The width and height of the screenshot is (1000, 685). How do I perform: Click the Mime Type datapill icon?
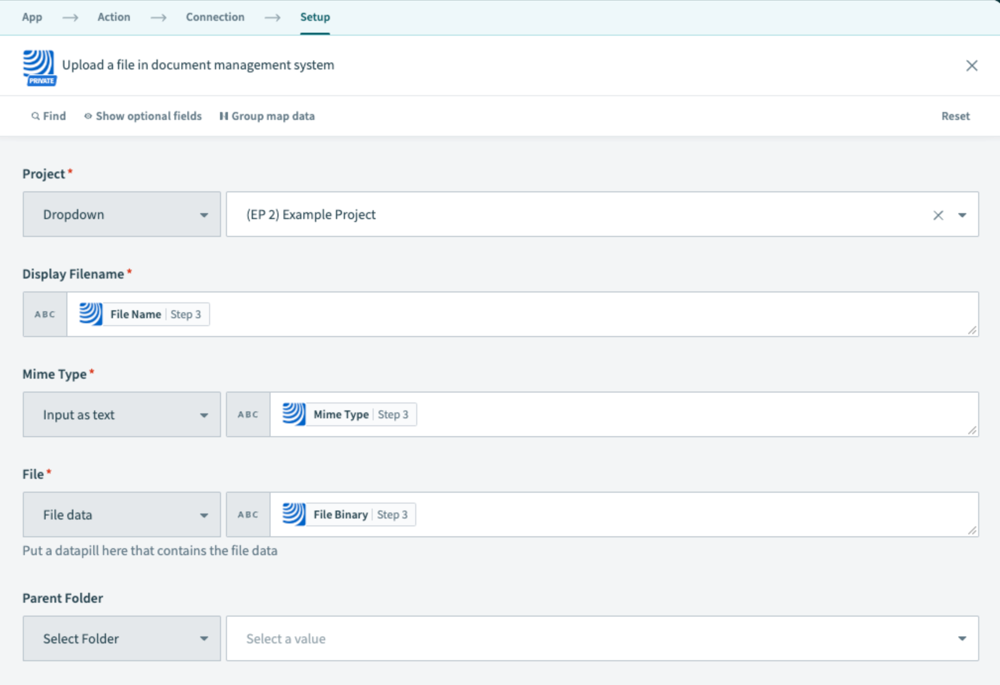(294, 414)
